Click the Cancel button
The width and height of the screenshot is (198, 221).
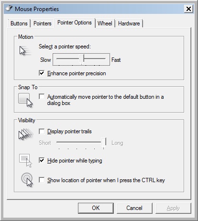[x=134, y=208]
